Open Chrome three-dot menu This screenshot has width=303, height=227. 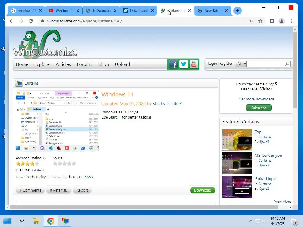click(x=291, y=21)
